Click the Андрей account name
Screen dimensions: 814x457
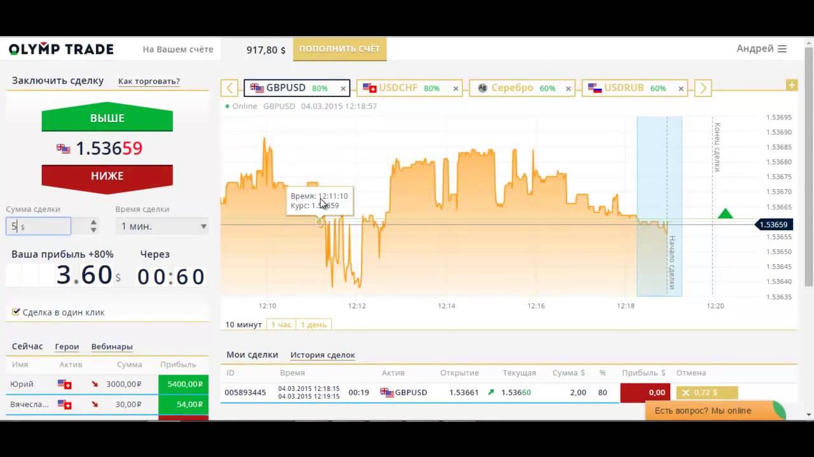pos(755,49)
